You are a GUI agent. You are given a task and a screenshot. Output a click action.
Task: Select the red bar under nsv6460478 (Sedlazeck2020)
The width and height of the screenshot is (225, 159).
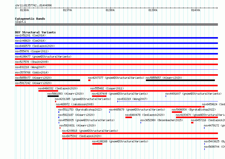click(129, 117)
